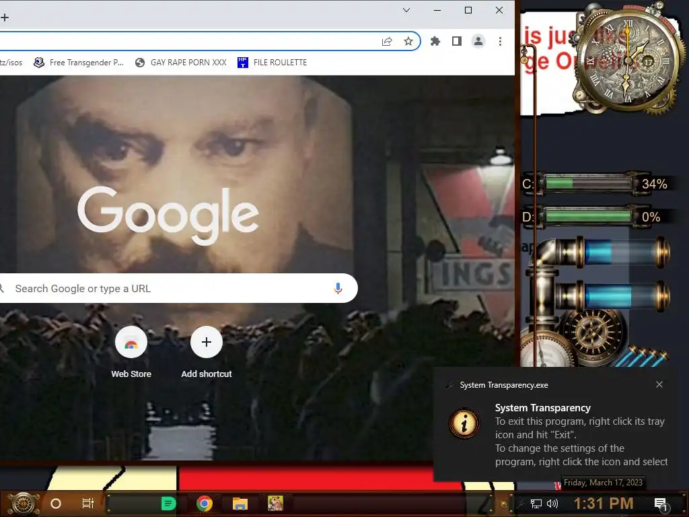
Task: Toggle the Chrome side panel
Action: [x=457, y=41]
